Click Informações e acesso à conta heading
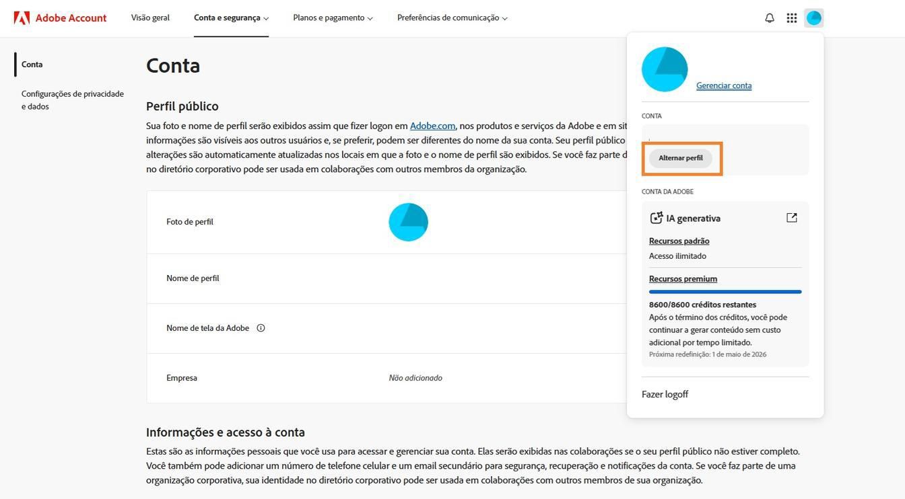The image size is (905, 499). coord(226,432)
